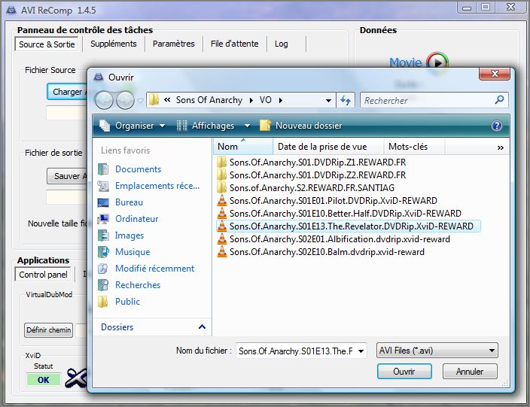Open Recherches favorite link
The image size is (530, 407).
click(x=138, y=285)
